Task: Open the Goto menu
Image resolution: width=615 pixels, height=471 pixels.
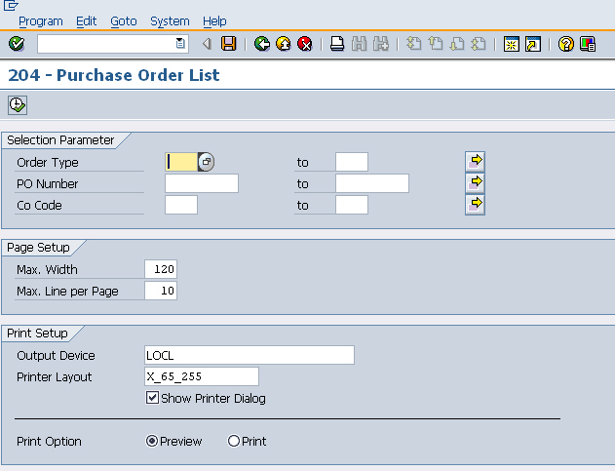Action: click(x=124, y=20)
